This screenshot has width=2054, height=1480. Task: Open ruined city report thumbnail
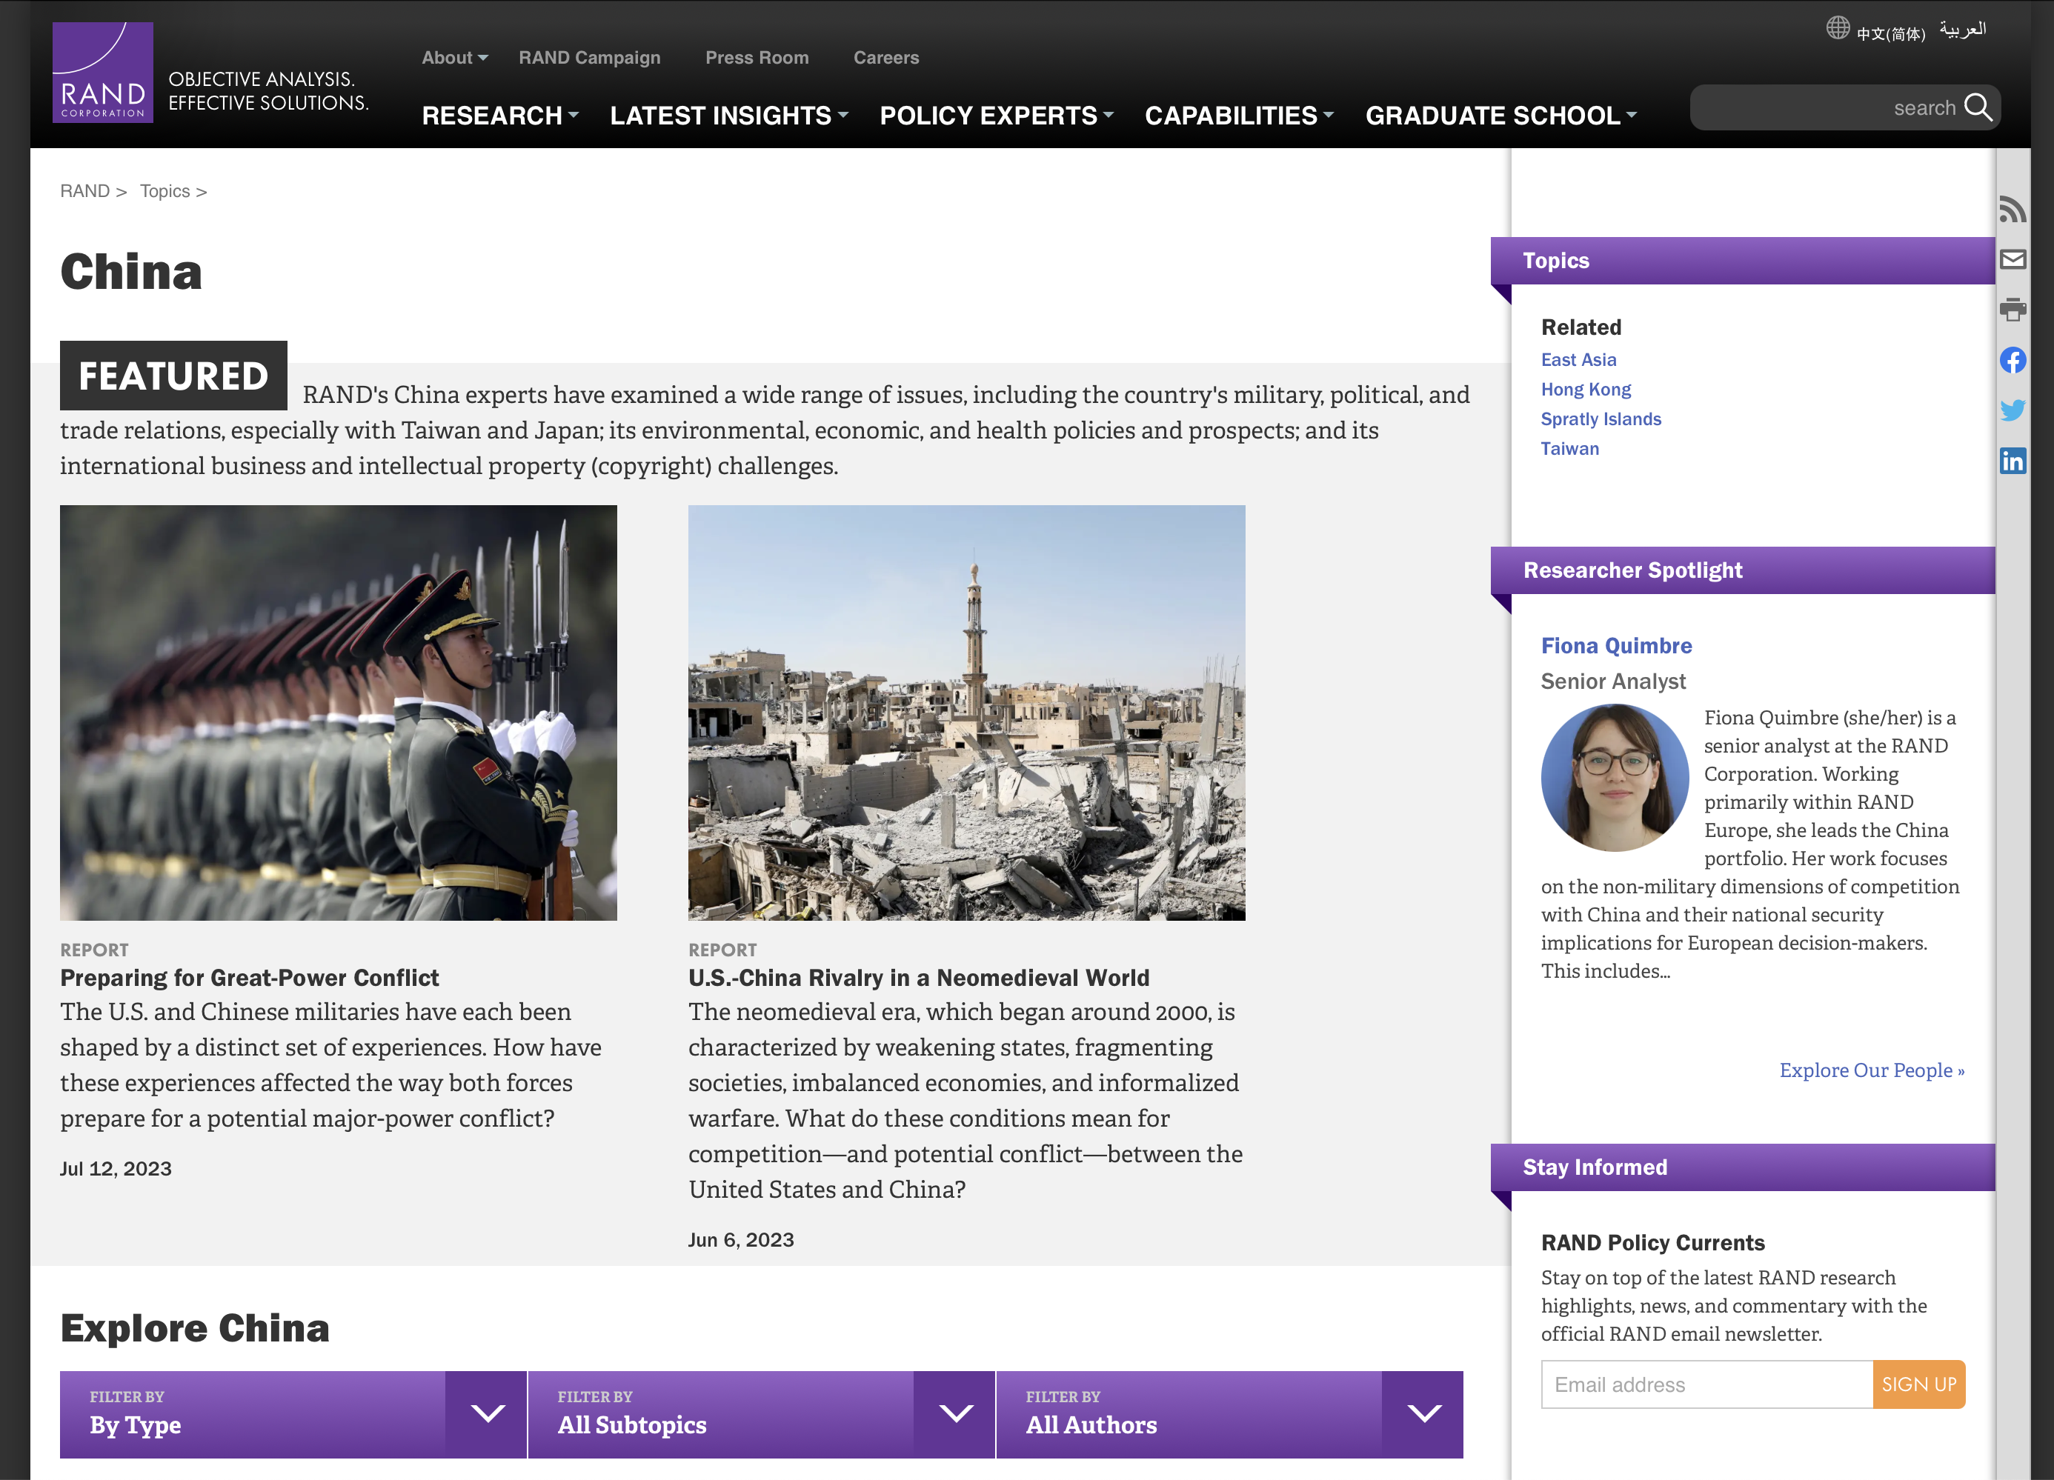click(x=966, y=713)
